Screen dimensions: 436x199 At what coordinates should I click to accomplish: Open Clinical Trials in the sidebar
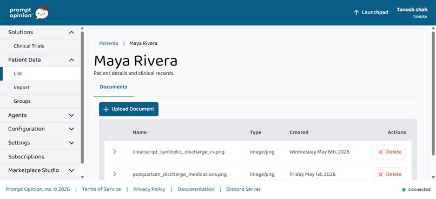coord(40,46)
